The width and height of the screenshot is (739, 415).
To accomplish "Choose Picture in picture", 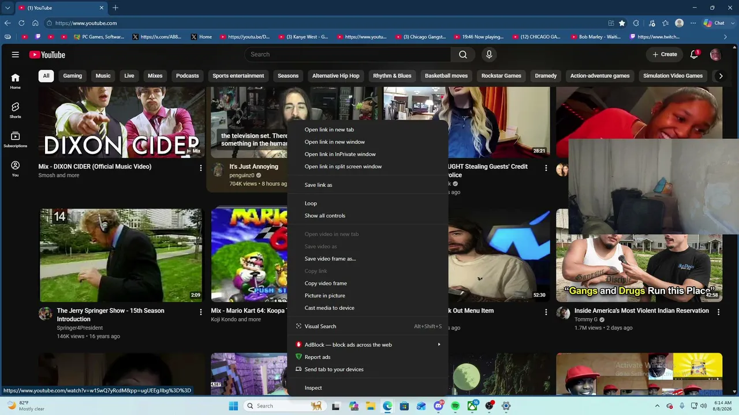I will tap(368, 296).
